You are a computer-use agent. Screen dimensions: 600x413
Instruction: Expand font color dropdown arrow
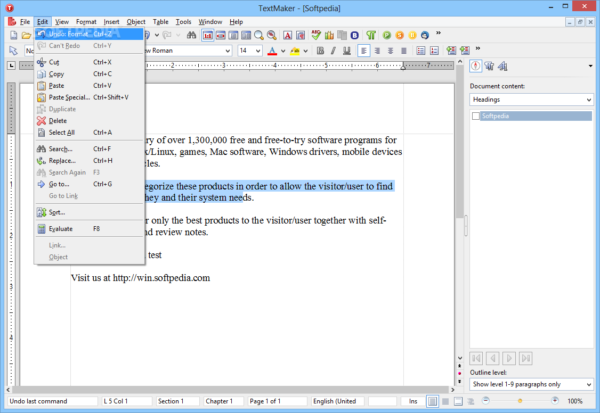point(283,51)
